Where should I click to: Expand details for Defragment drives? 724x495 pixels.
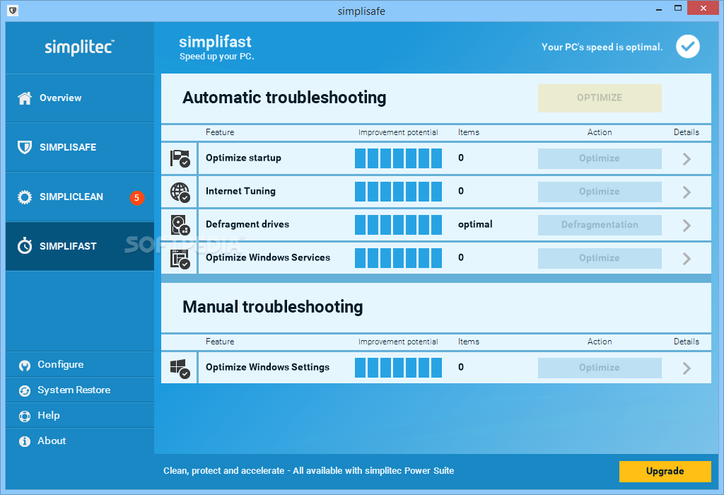coord(687,226)
